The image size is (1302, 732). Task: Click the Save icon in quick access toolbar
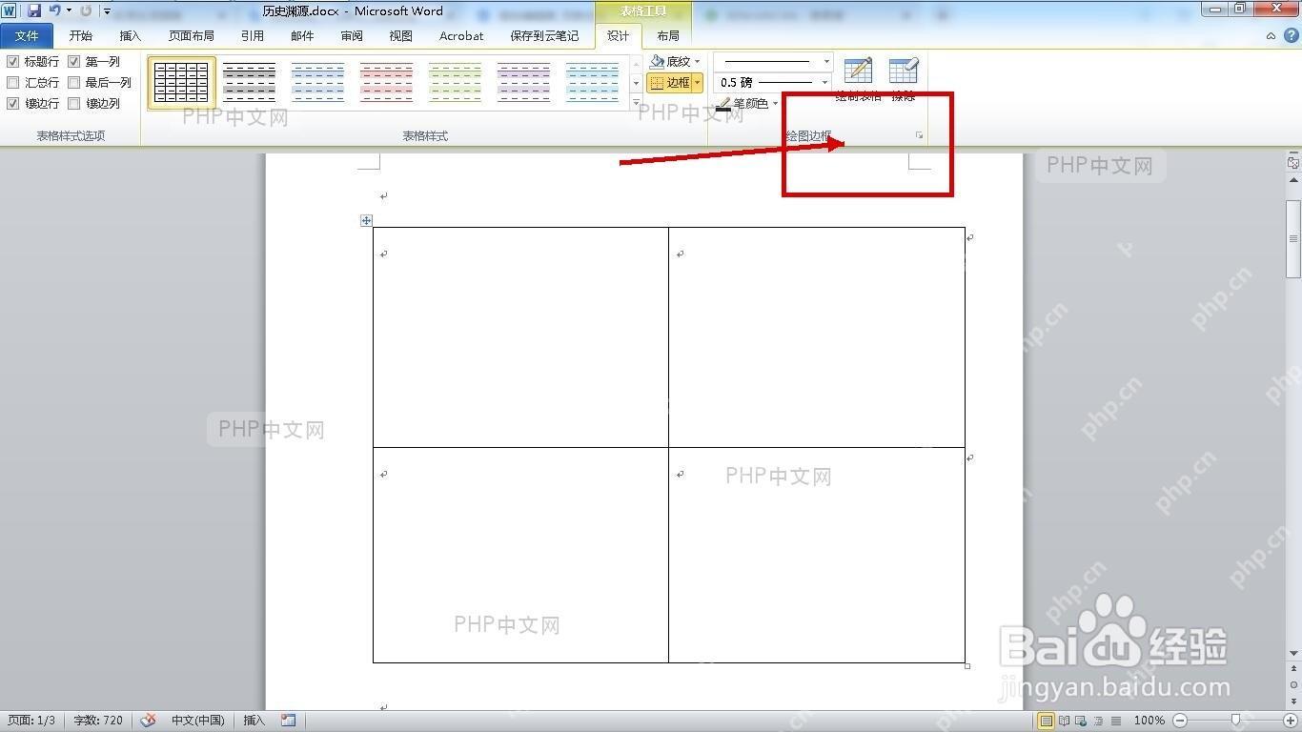(x=34, y=10)
